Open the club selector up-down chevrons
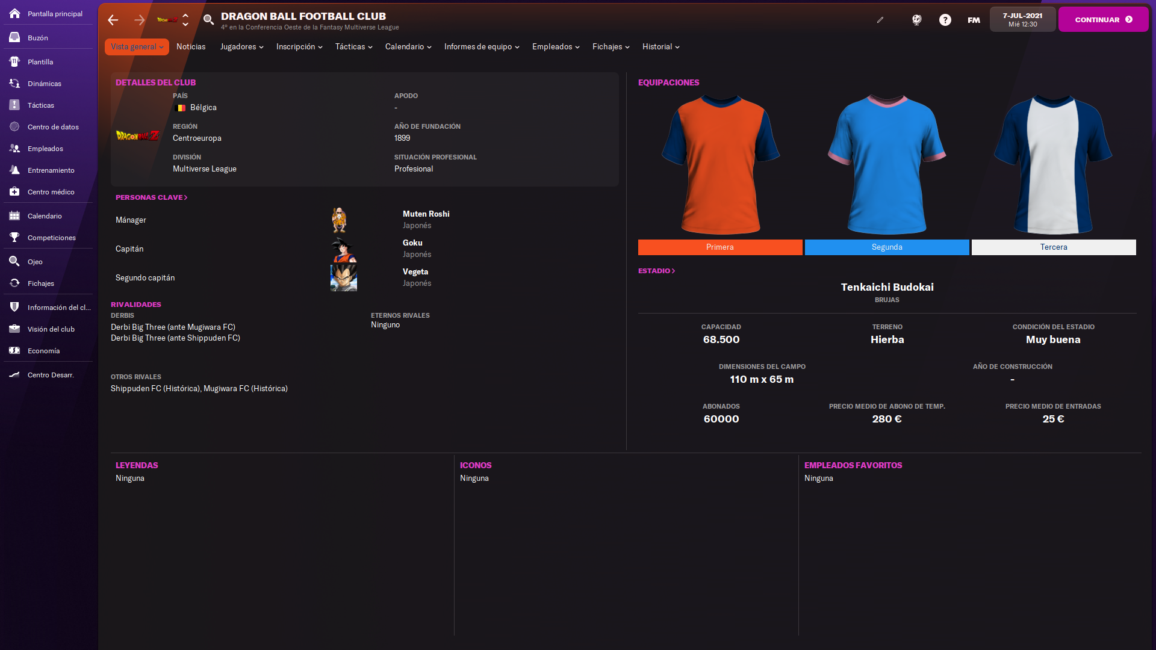The height and width of the screenshot is (650, 1156). pos(185,20)
